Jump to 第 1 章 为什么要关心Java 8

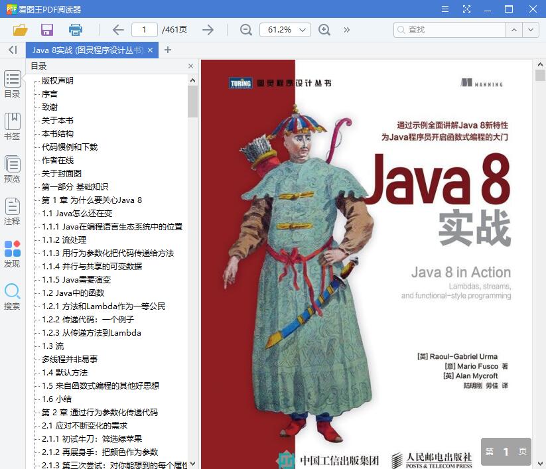tap(92, 200)
